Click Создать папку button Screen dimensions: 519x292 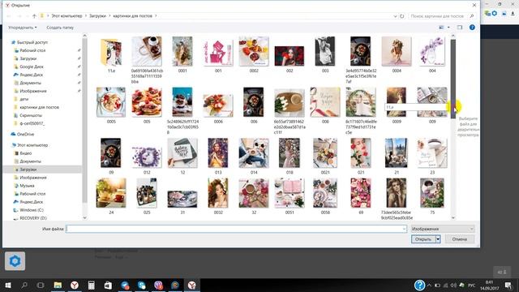coord(60,28)
